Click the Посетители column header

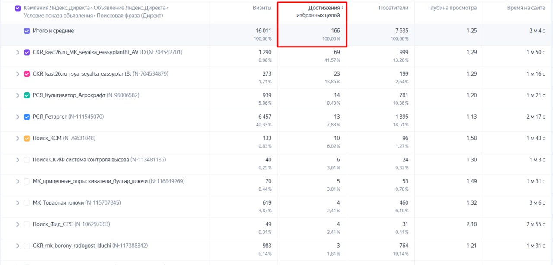393,8
